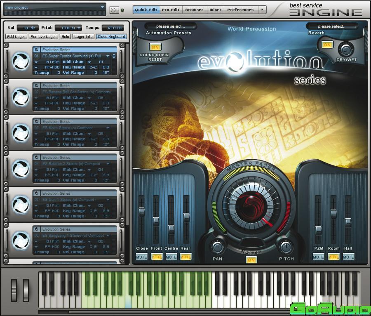Open the Mixer tab
The width and height of the screenshot is (371, 316).
(x=215, y=10)
